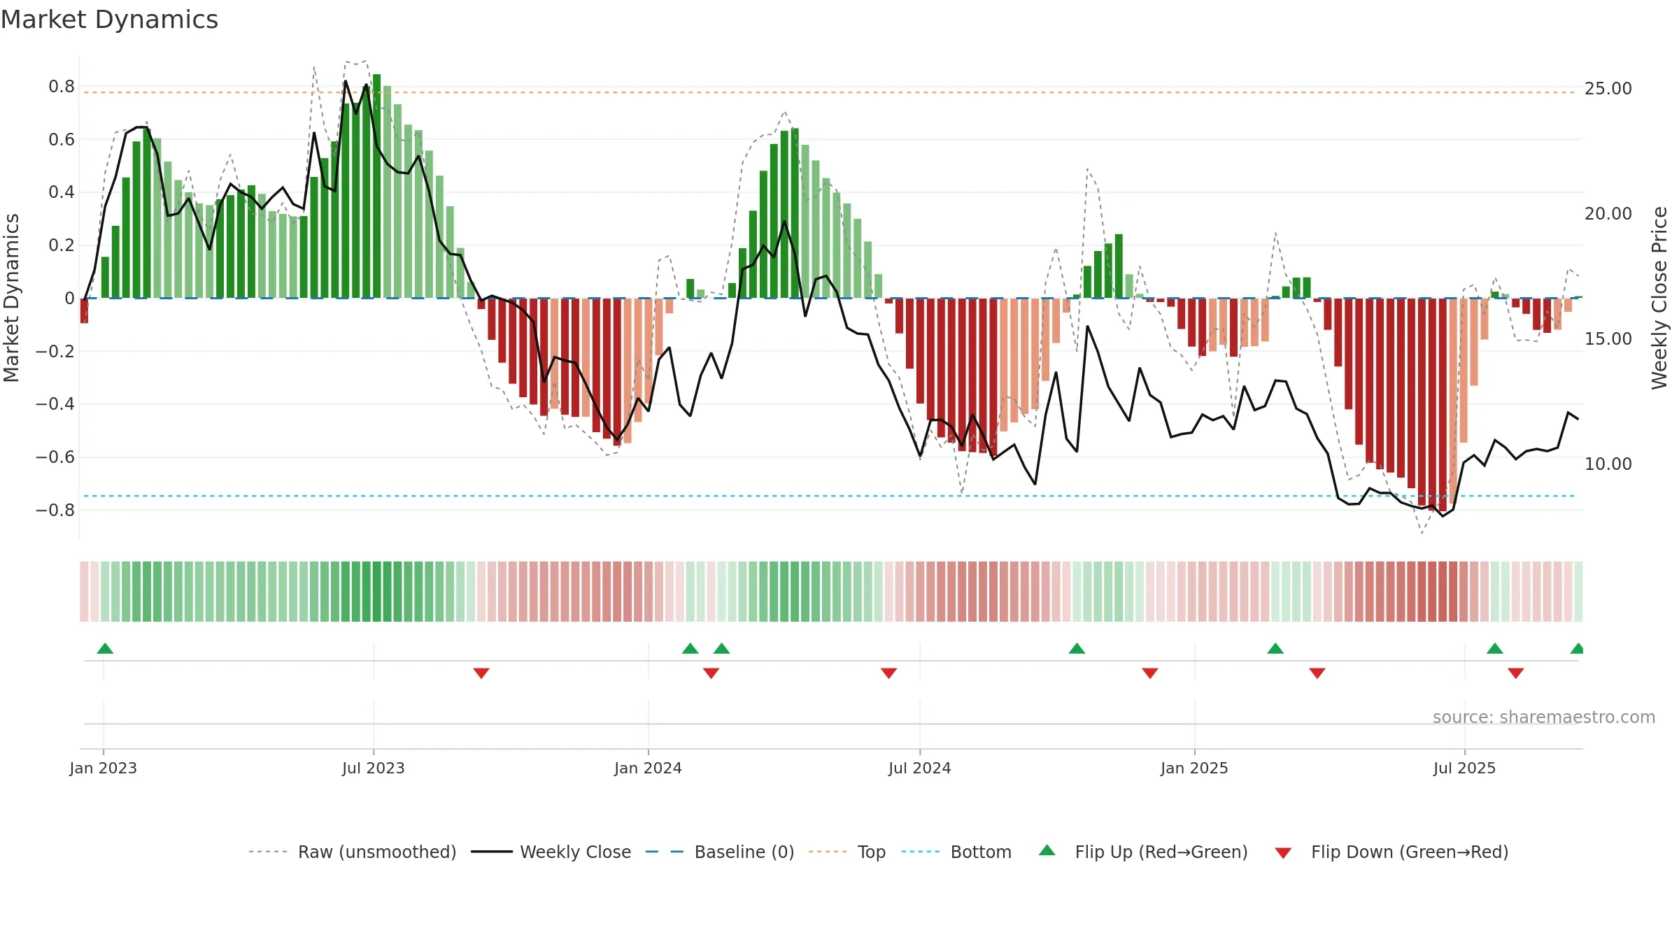
Task: Click the −0.8 left axis tick label
Action: [x=55, y=510]
